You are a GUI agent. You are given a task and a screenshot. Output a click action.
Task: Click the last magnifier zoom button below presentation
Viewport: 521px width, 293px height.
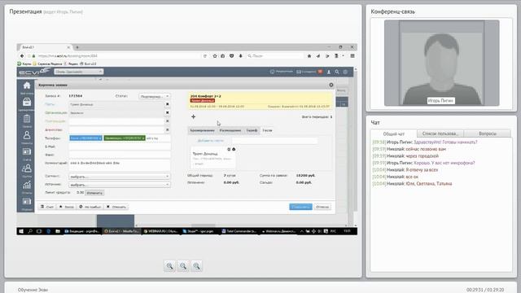click(x=197, y=266)
